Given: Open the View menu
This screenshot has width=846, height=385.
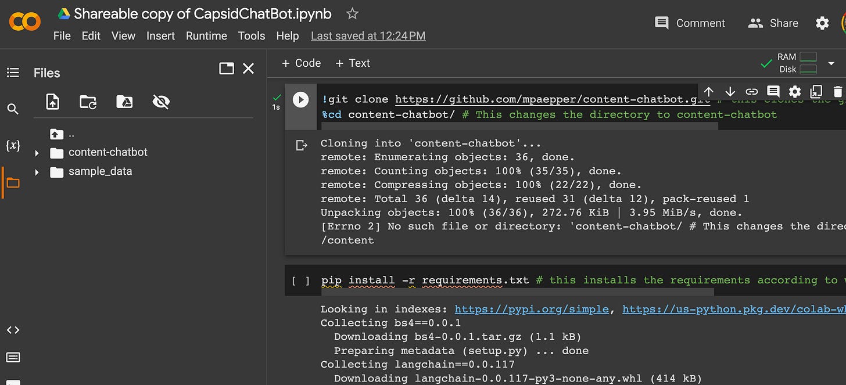Looking at the screenshot, I should (x=123, y=36).
